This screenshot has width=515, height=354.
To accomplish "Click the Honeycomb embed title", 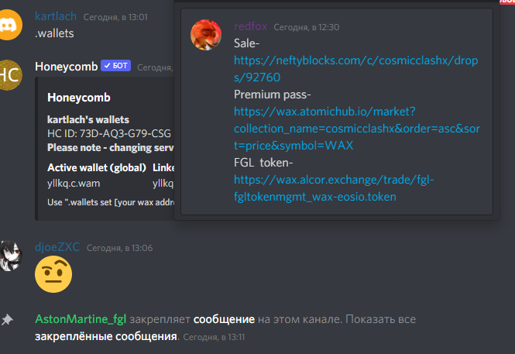I will 79,98.
